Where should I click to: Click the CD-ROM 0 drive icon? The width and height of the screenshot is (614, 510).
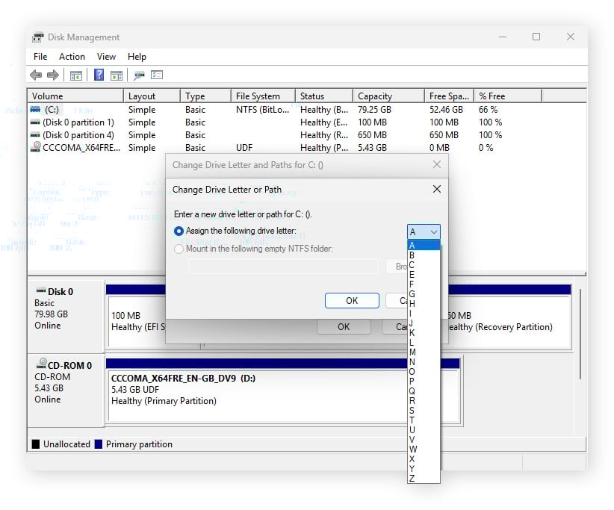[42, 364]
